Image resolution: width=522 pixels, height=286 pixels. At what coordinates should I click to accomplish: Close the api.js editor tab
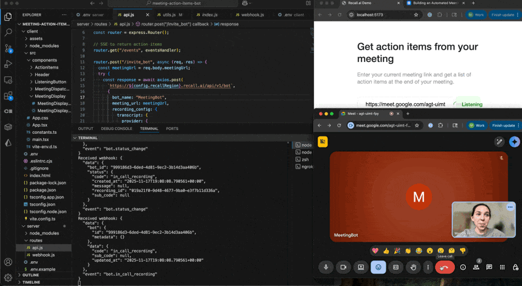[x=147, y=14]
